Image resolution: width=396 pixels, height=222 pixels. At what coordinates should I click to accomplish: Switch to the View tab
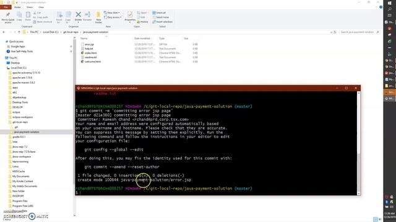(x=41, y=7)
